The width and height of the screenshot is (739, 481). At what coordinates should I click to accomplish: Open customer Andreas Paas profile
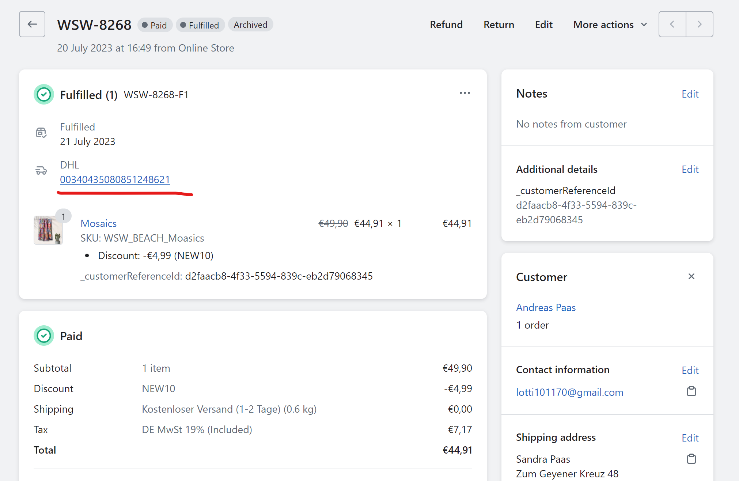tap(546, 307)
